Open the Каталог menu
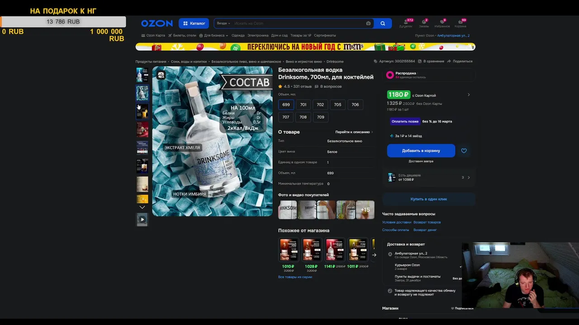 [194, 23]
